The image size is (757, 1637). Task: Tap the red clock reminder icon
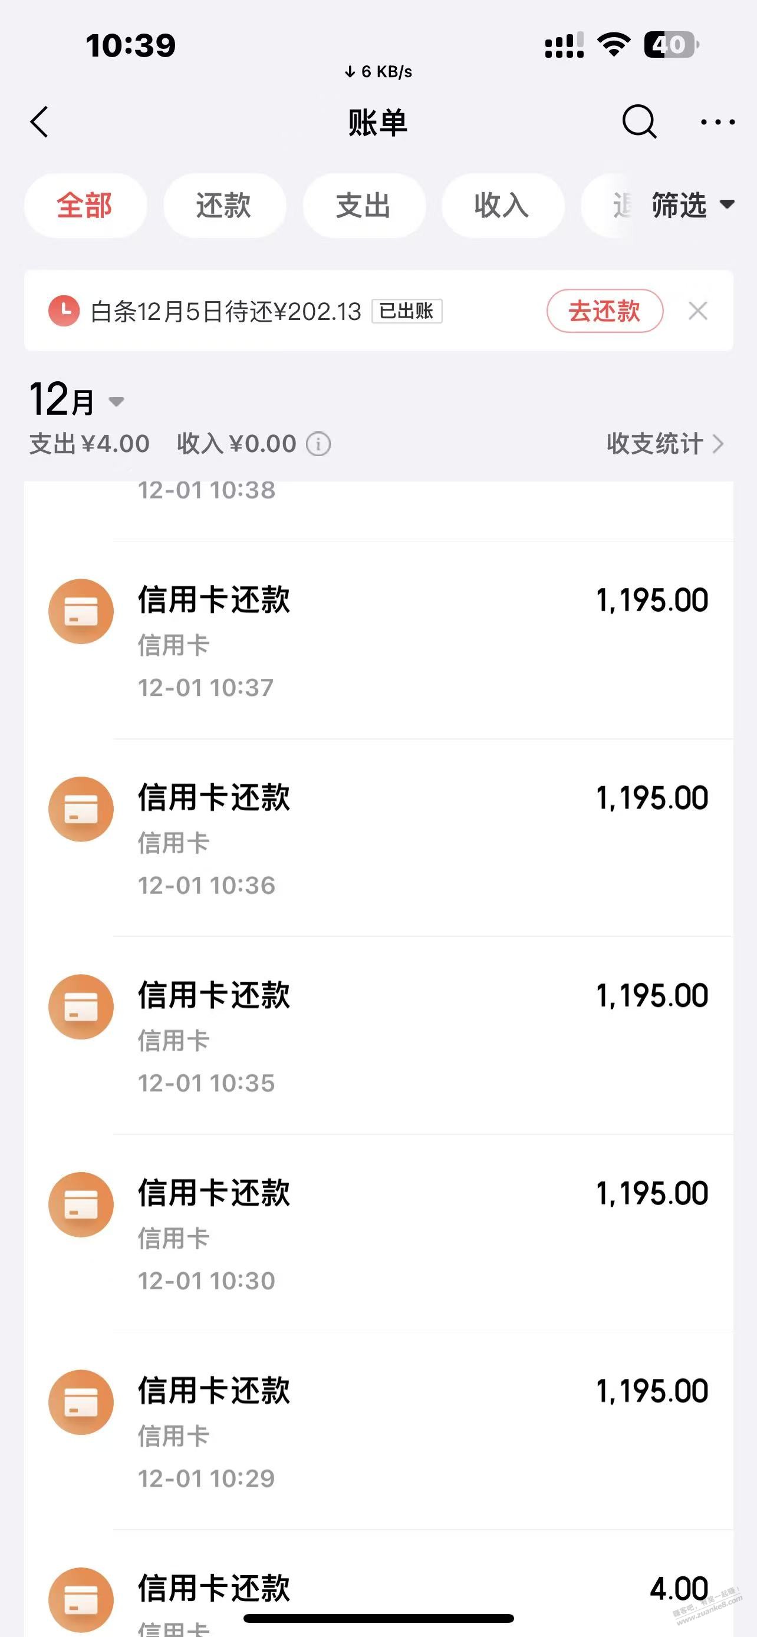click(x=64, y=311)
